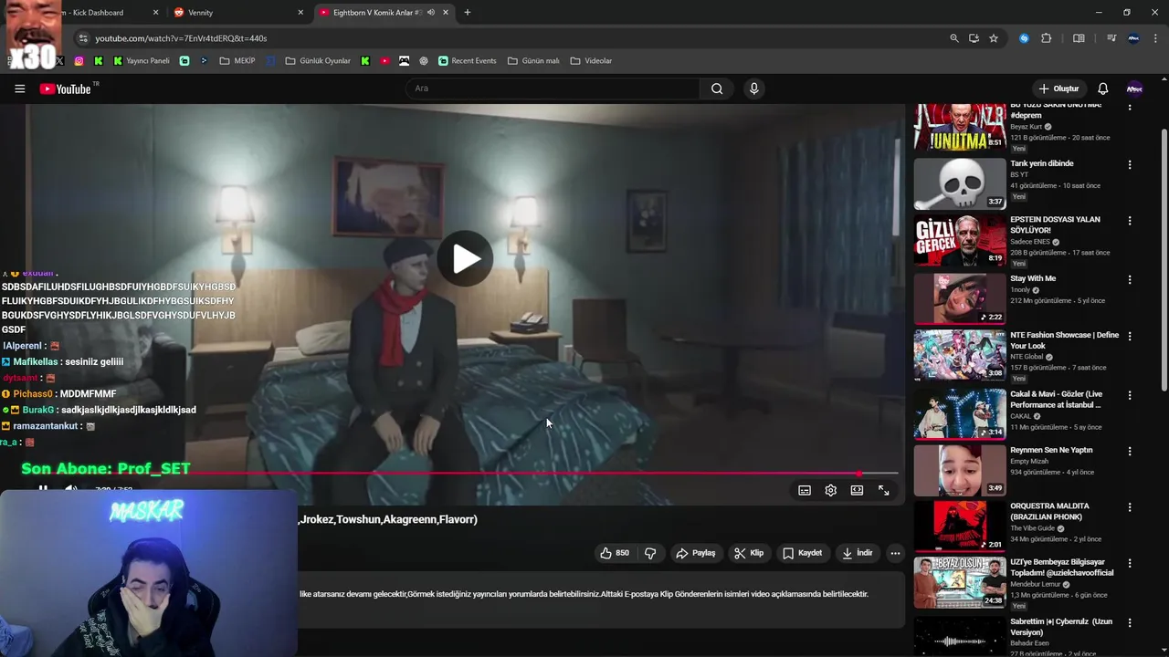Enter fullscreen on the video player
The image size is (1169, 657).
coord(883,490)
